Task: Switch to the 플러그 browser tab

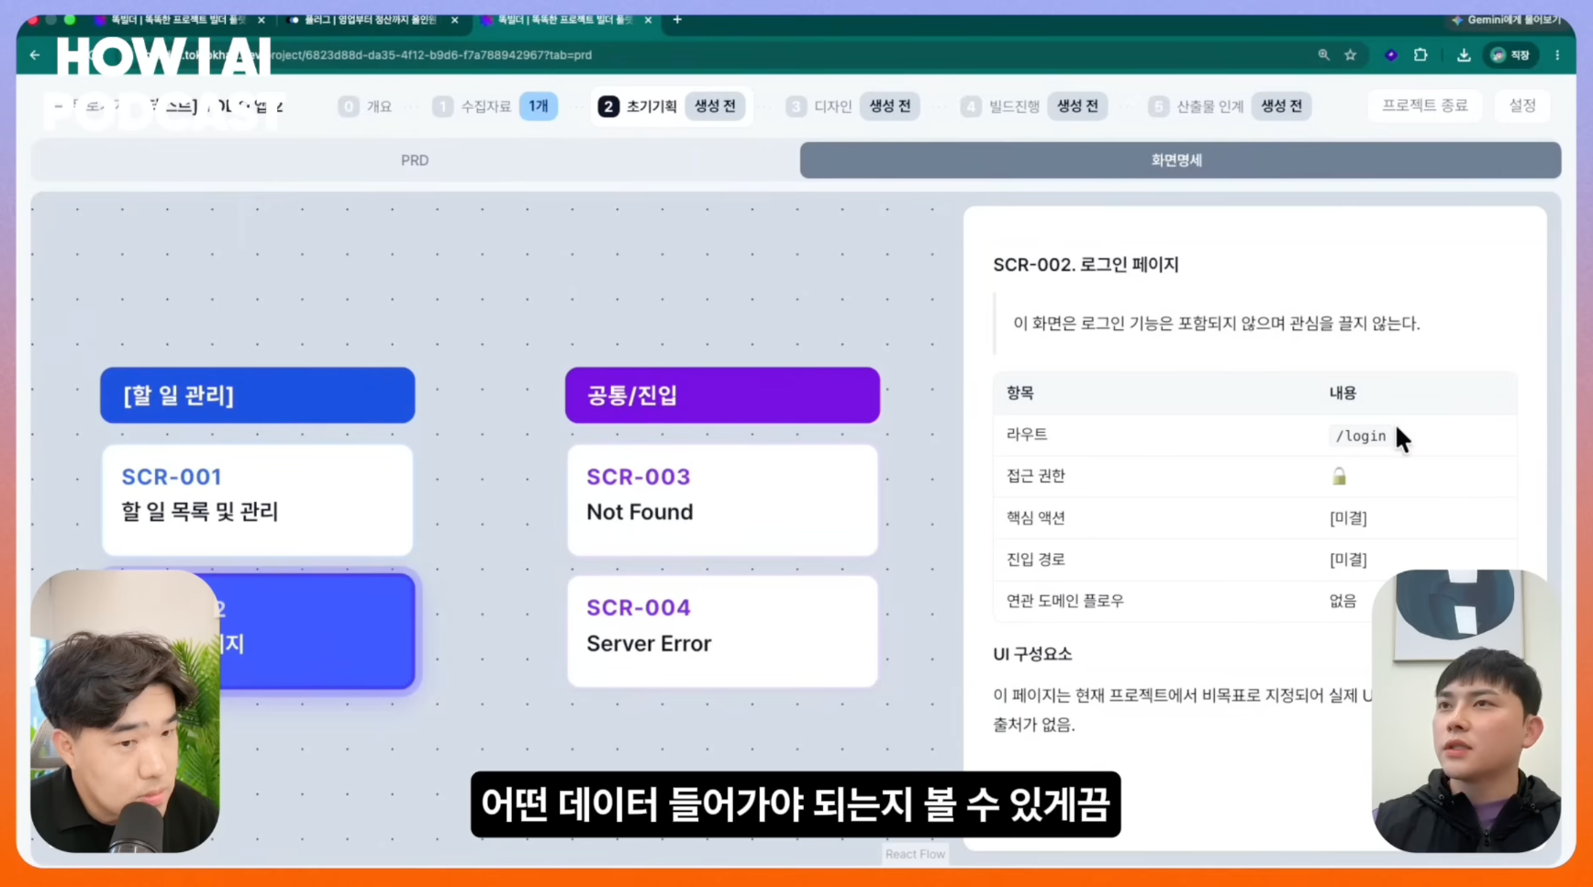Action: [x=370, y=20]
